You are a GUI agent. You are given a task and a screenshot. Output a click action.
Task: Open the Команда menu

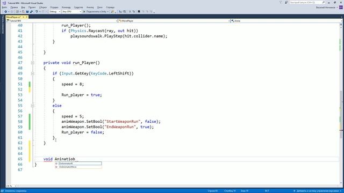(x=66, y=8)
